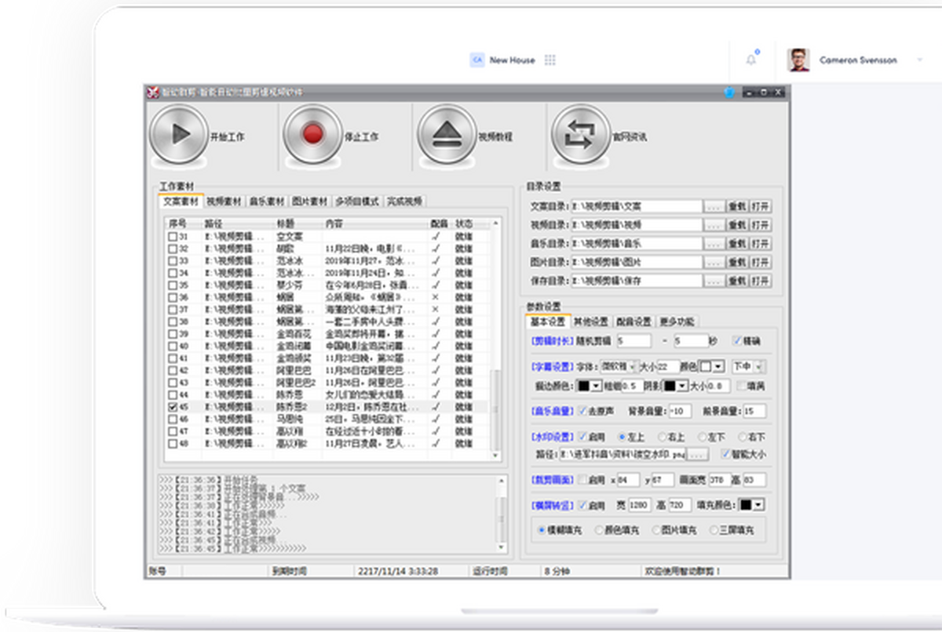The height and width of the screenshot is (632, 942).
Task: Click 重载 button for 保存目录
Action: click(736, 281)
